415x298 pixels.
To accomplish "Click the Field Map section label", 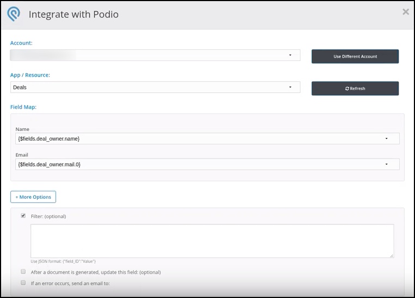I will click(23, 107).
